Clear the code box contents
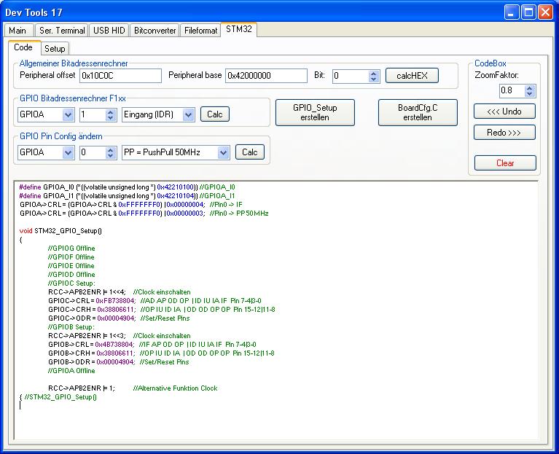This screenshot has width=559, height=454. 504,163
